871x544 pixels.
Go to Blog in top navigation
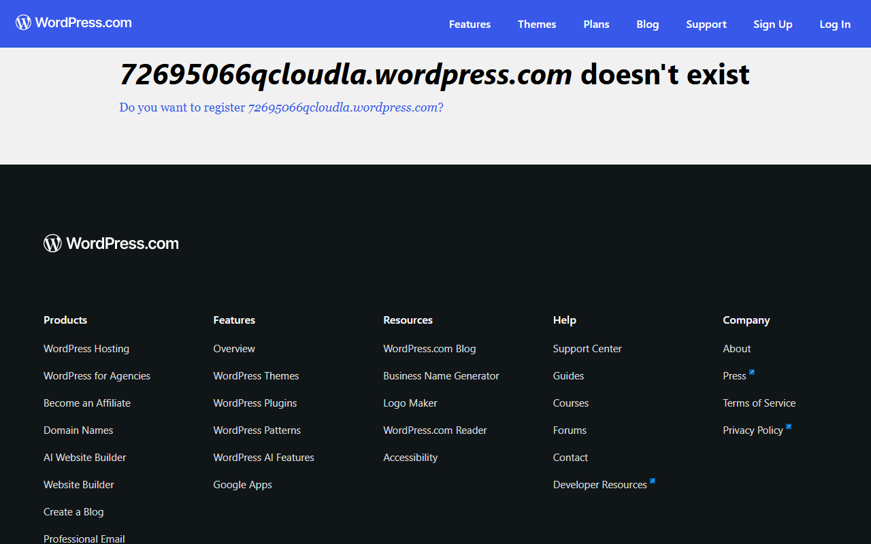648,24
